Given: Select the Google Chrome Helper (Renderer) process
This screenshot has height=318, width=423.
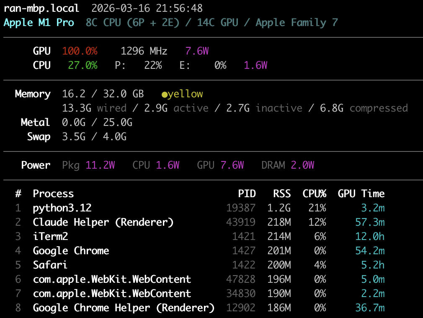Looking at the screenshot, I should tap(124, 308).
